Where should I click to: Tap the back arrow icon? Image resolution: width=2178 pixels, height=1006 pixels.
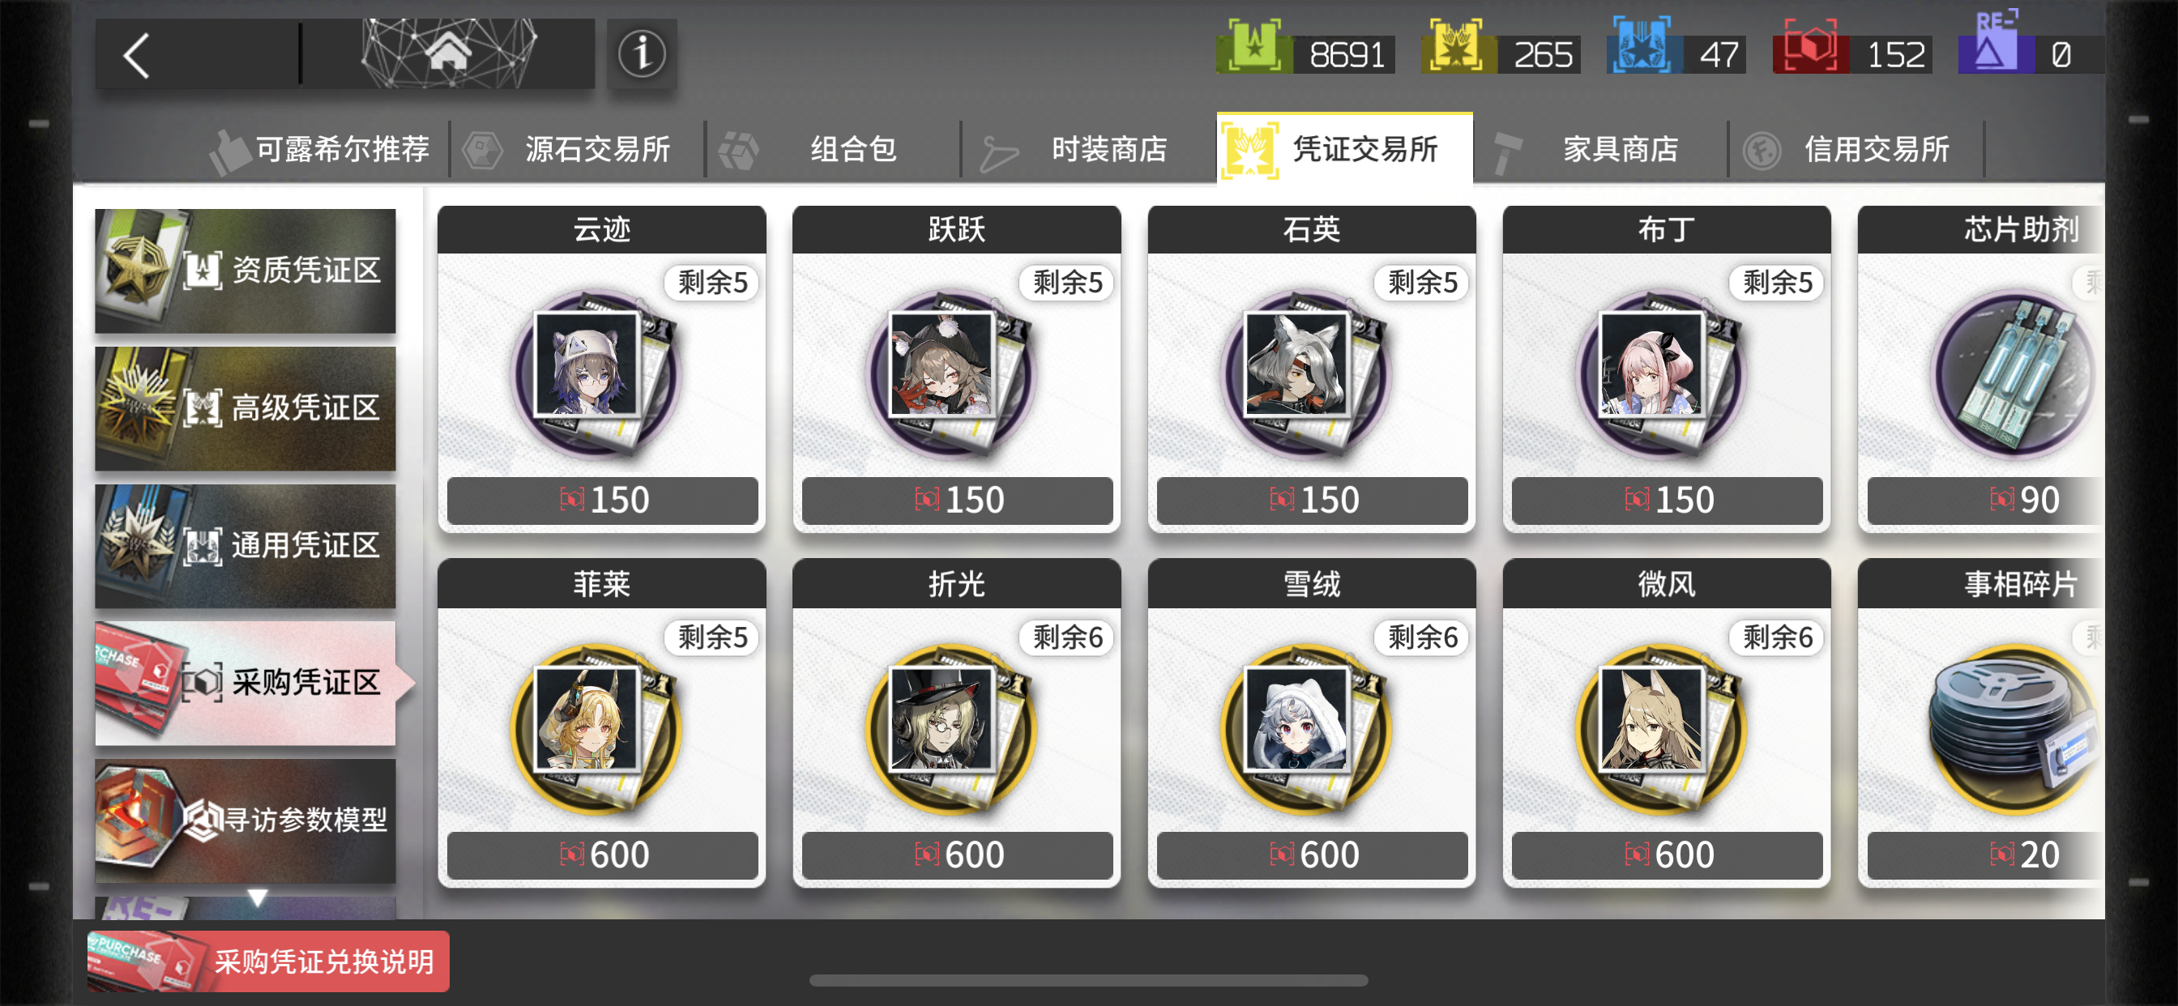[x=138, y=56]
